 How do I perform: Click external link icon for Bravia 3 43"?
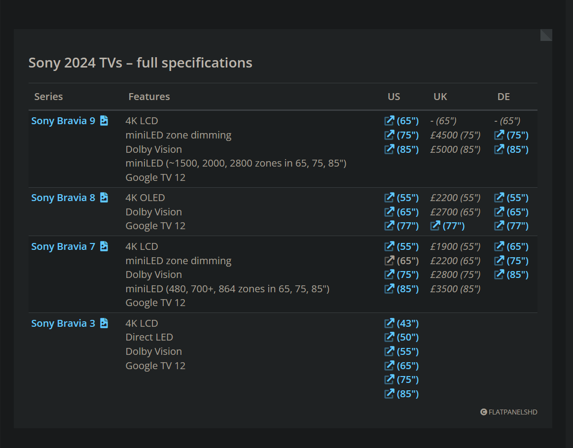click(x=389, y=323)
